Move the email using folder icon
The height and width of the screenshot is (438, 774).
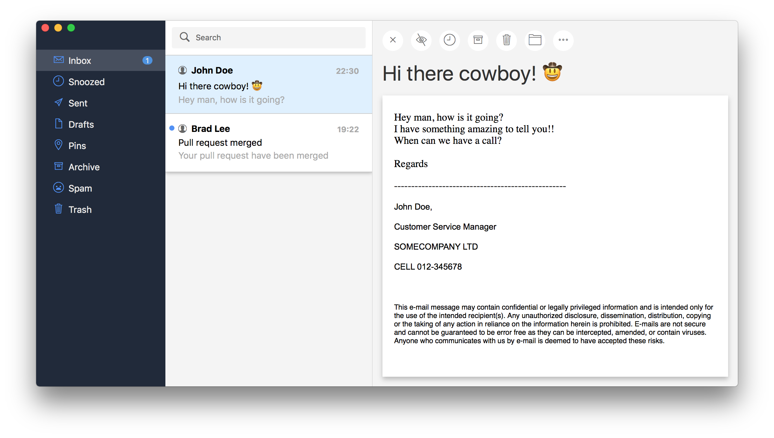(535, 40)
